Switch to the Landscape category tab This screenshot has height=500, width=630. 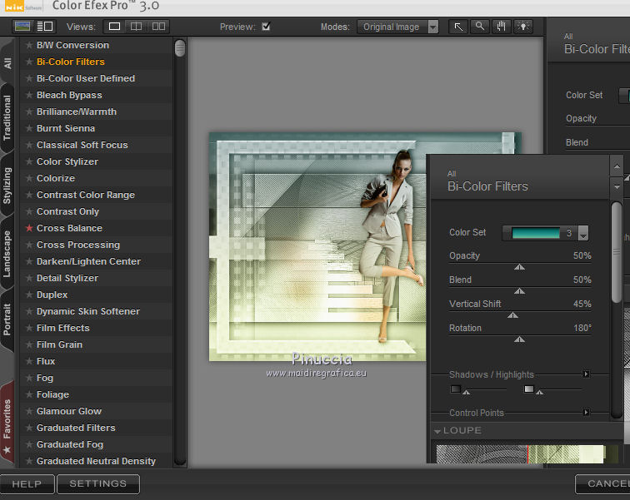click(x=7, y=253)
